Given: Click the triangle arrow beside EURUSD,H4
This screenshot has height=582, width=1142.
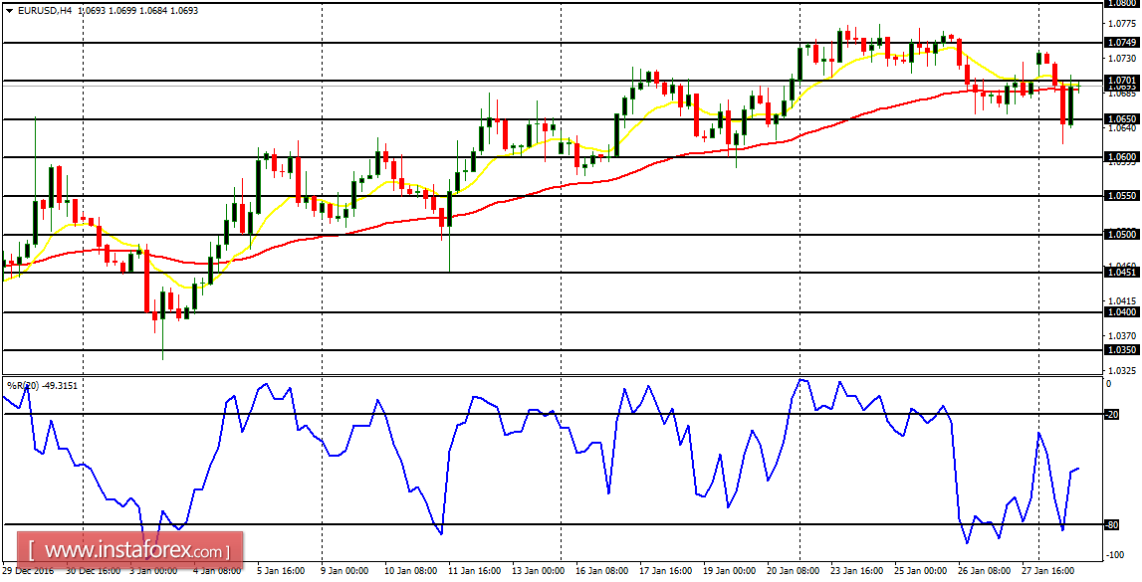Looking at the screenshot, I should coord(8,11).
